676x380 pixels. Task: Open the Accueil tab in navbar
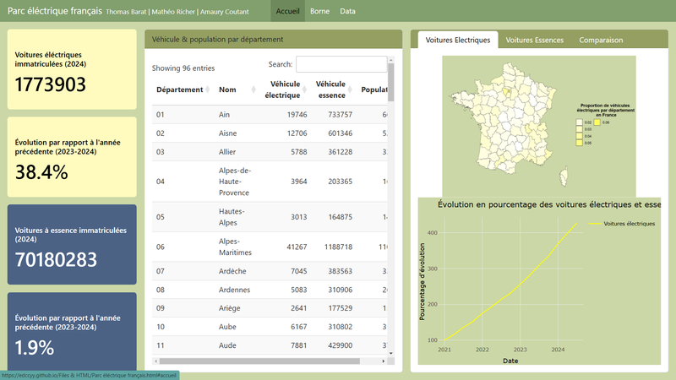coord(290,11)
